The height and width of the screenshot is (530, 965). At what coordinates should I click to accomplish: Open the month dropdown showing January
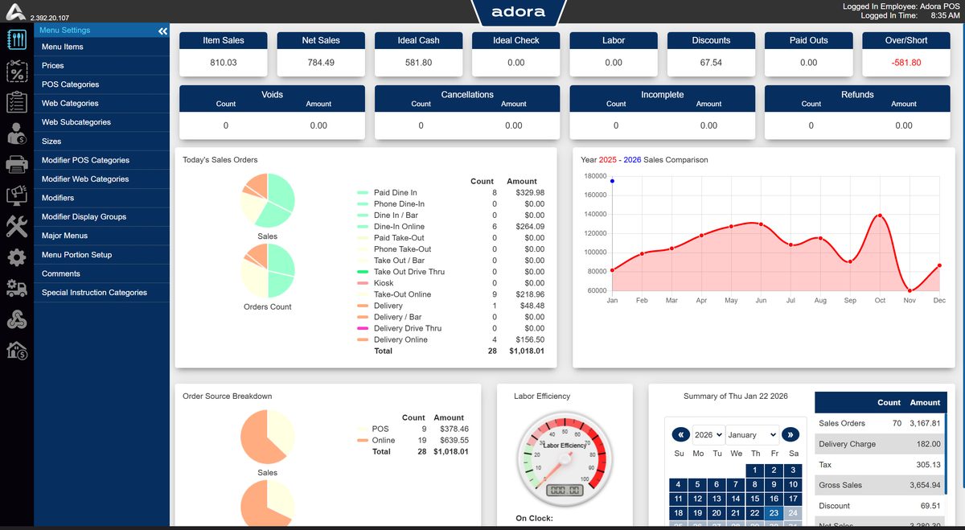(752, 434)
